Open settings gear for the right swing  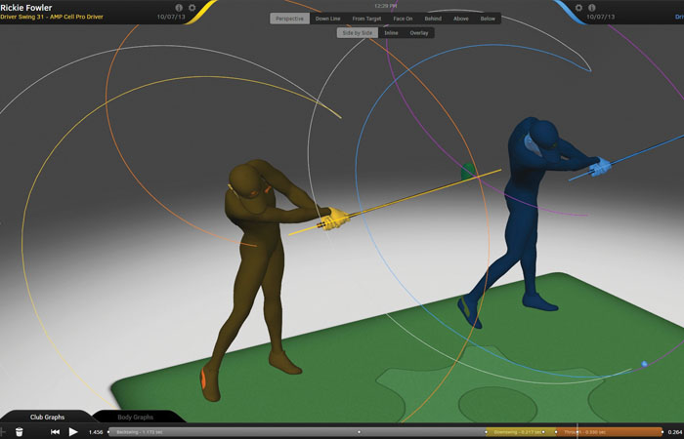click(x=579, y=8)
